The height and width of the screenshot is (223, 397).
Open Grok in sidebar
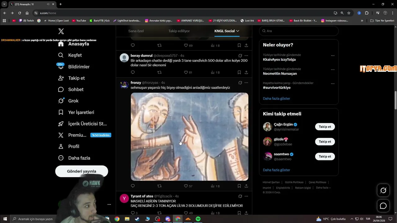click(68, 101)
